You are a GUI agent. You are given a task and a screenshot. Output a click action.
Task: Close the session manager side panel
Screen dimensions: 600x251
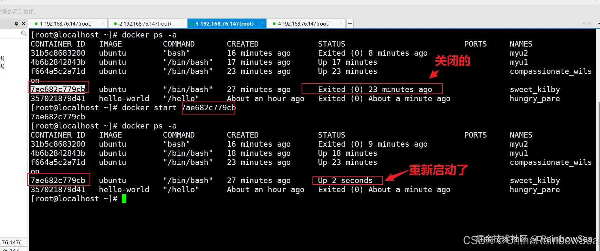pos(24,23)
